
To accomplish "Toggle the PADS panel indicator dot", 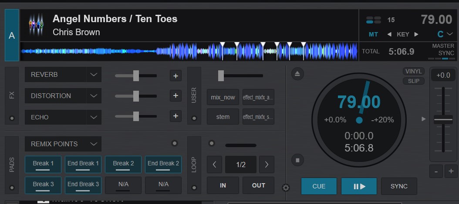I will point(12,188).
